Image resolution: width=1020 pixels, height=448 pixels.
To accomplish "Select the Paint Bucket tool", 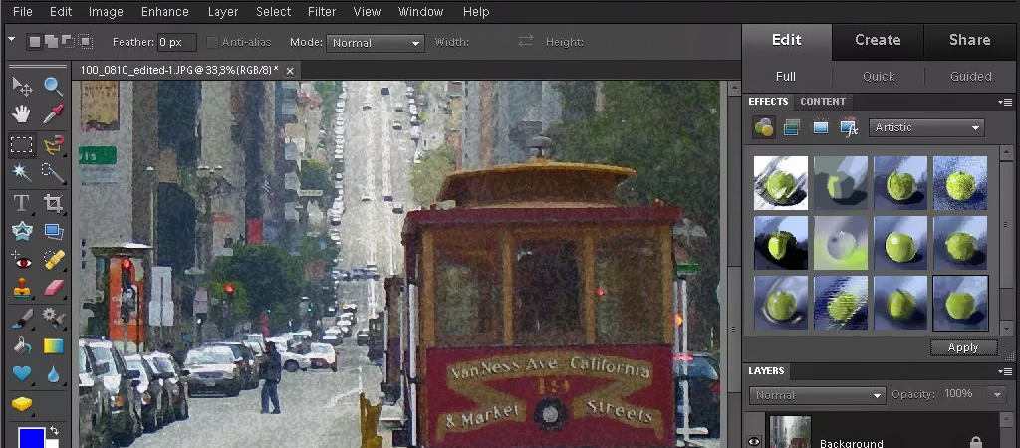I will click(x=22, y=345).
